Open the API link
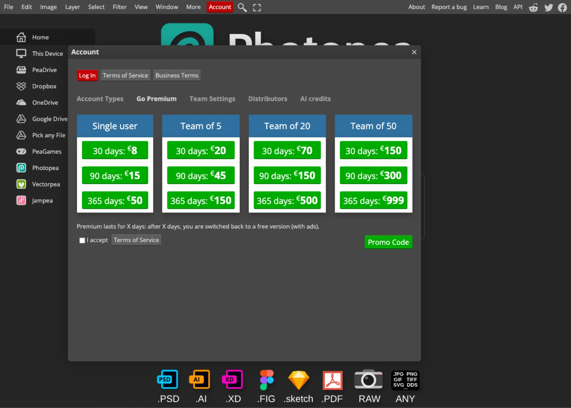Viewport: 571px width, 408px height. pyautogui.click(x=518, y=7)
